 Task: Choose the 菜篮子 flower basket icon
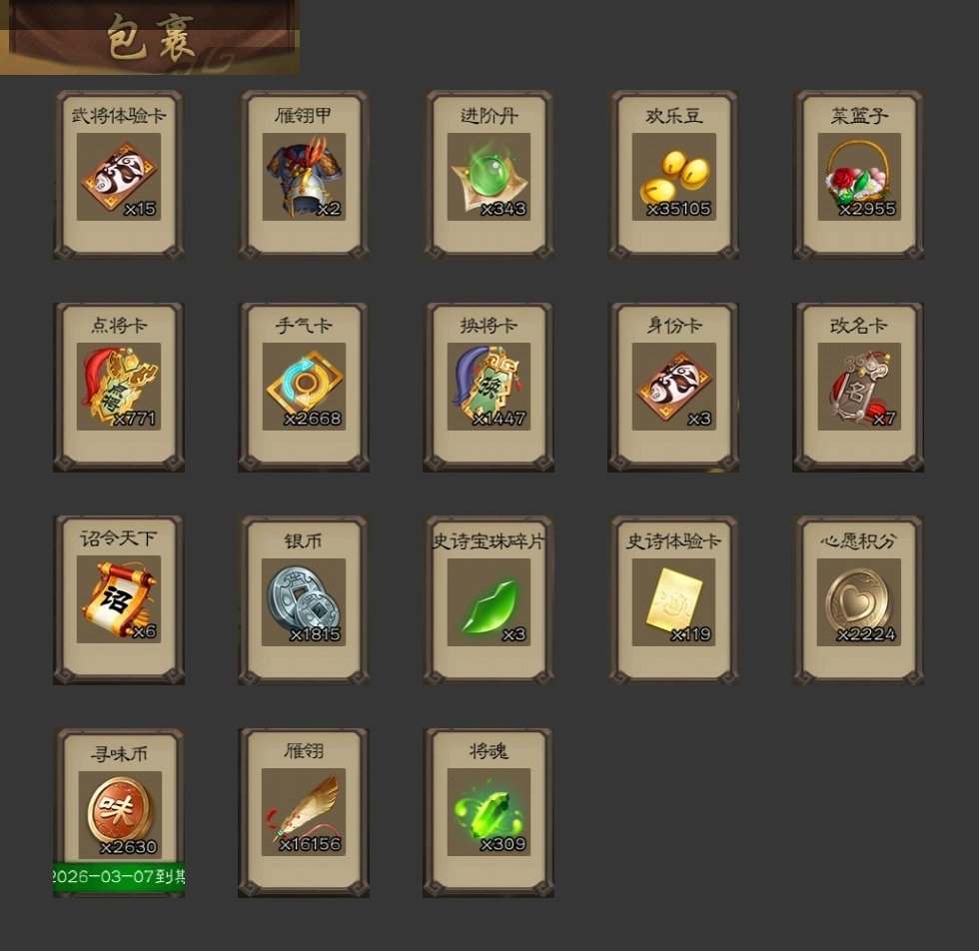[859, 177]
